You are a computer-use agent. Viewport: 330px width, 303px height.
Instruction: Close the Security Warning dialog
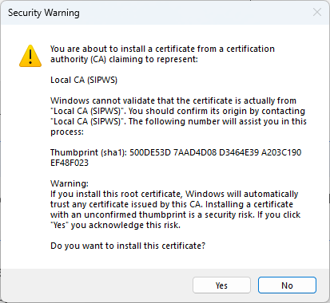tap(317, 12)
